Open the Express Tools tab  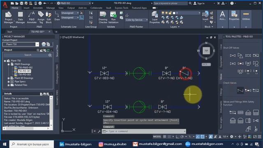122,8
